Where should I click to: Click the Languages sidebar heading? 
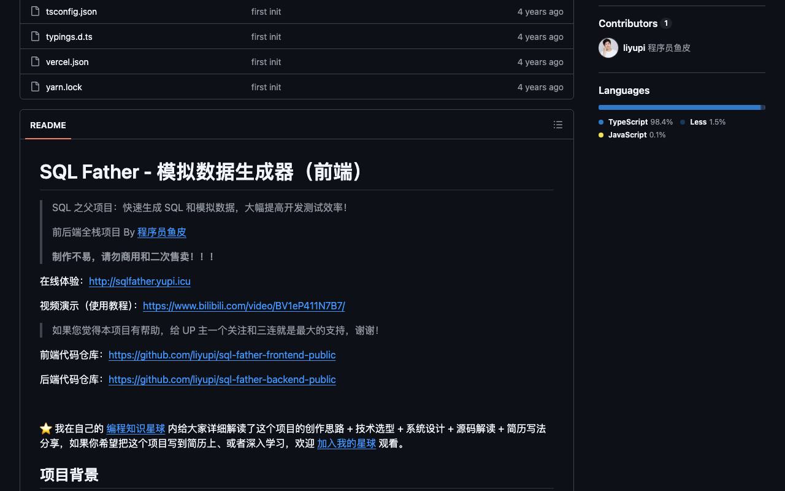point(624,90)
